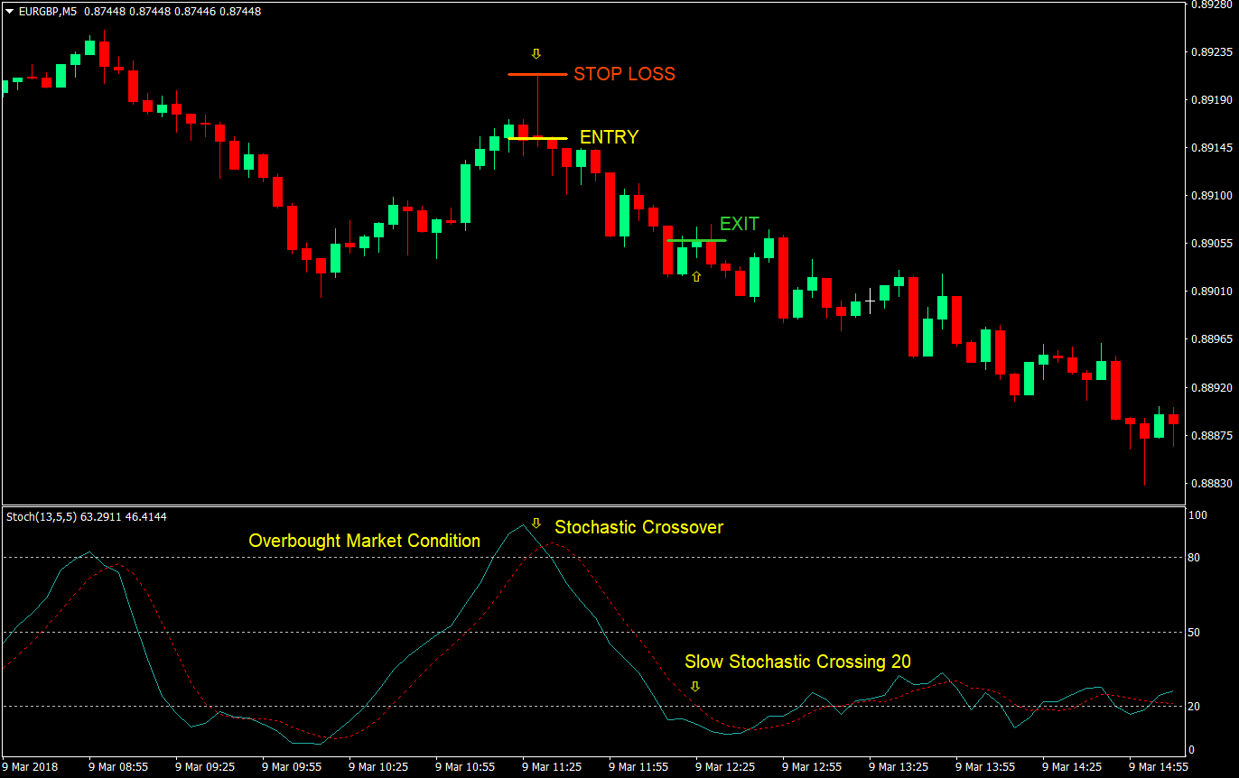Open the chart dropdown triangle beside EURGBP,M5
1239x778 pixels.
pos(9,12)
